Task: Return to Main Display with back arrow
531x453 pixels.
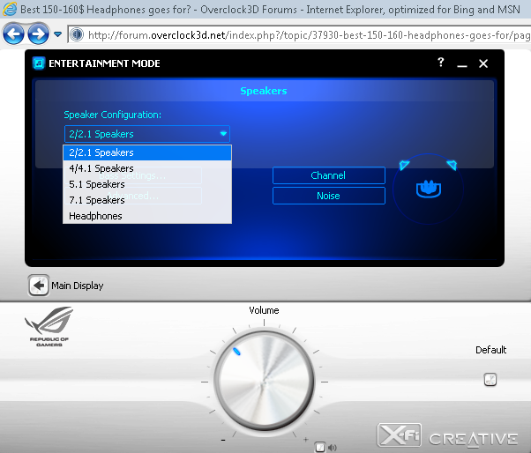Action: pyautogui.click(x=39, y=286)
